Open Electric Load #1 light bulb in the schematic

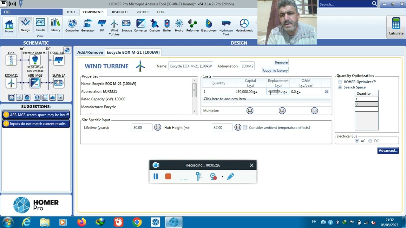[35, 60]
